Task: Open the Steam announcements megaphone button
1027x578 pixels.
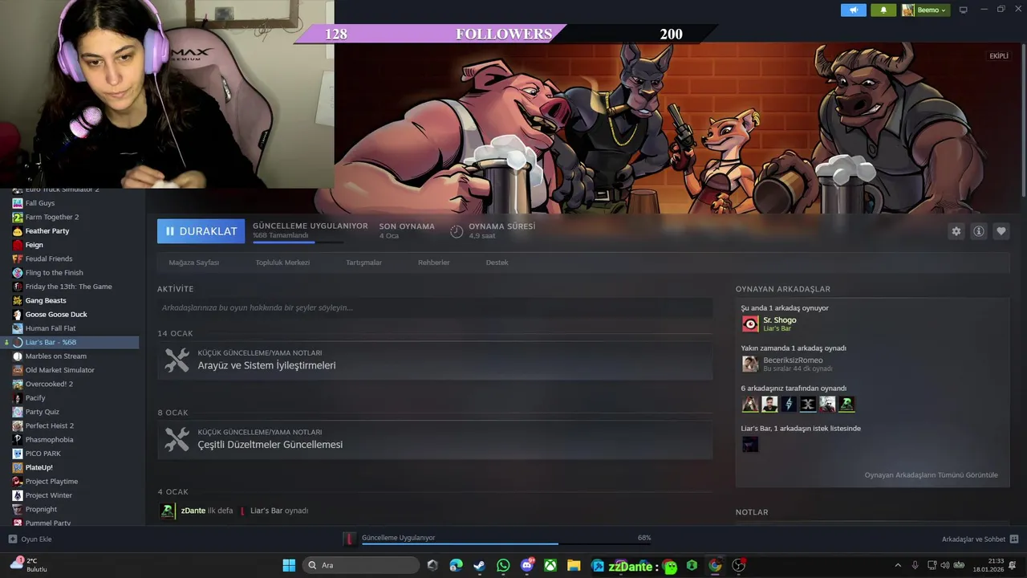Action: click(x=853, y=10)
